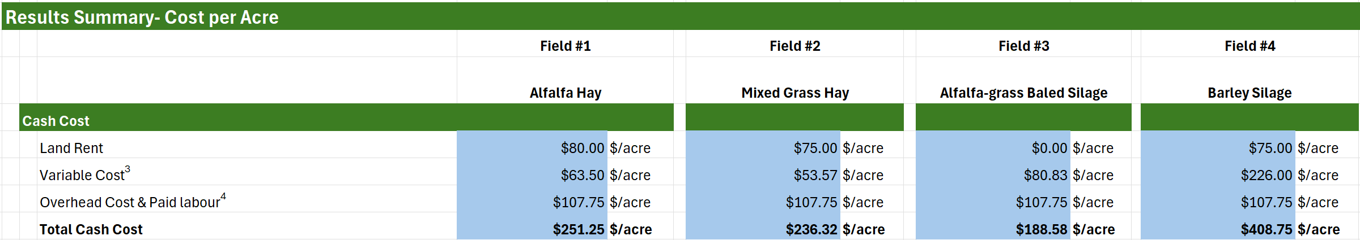This screenshot has width=1360, height=240.
Task: Select Field #4 Variable Cost value $226.00
Action: click(x=1218, y=175)
